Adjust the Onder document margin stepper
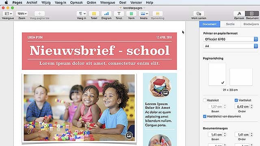Screen dimensions: 260x146 (251, 135)
